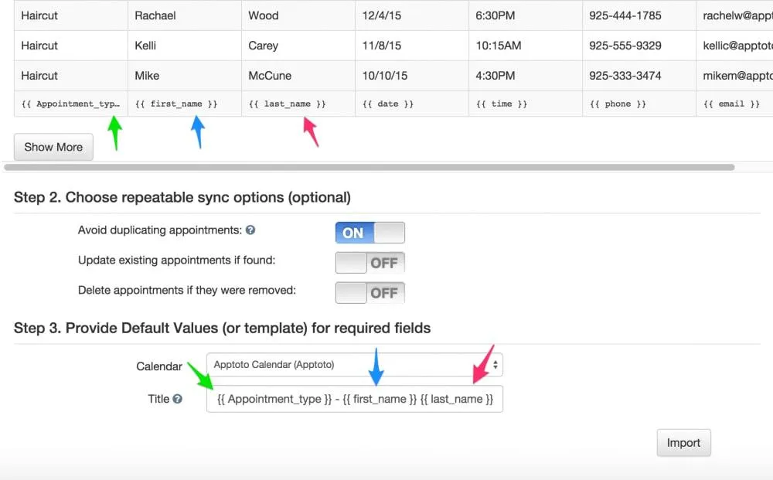Turn off Avoid duplicating appointments

(x=369, y=232)
